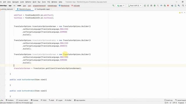Click the app breadcrumb in navigation bar
186x104 pixels.
click(10, 5)
